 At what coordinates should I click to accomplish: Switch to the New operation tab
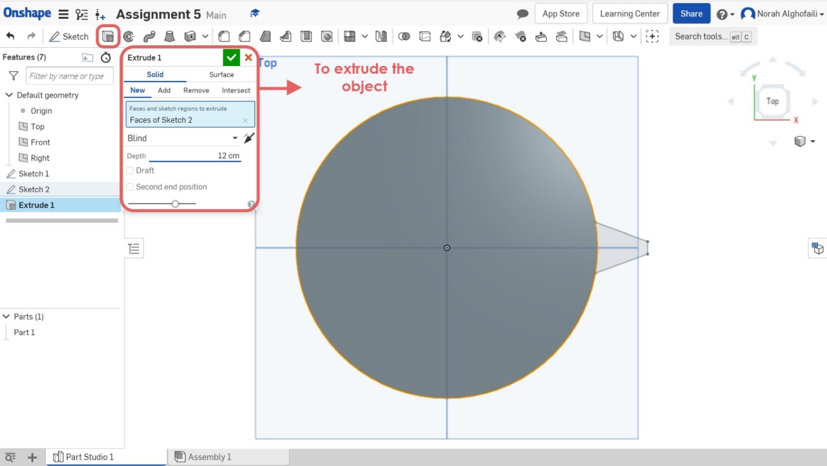click(x=138, y=90)
